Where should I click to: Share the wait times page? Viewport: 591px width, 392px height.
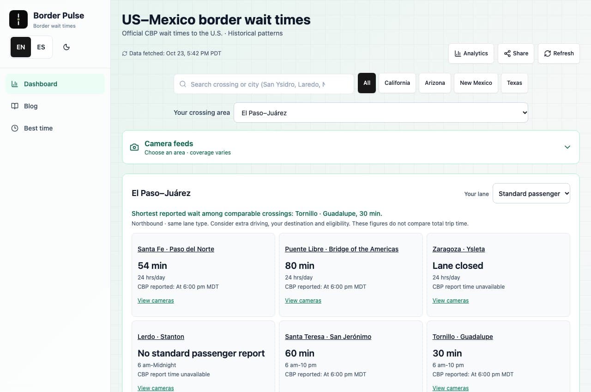[516, 53]
